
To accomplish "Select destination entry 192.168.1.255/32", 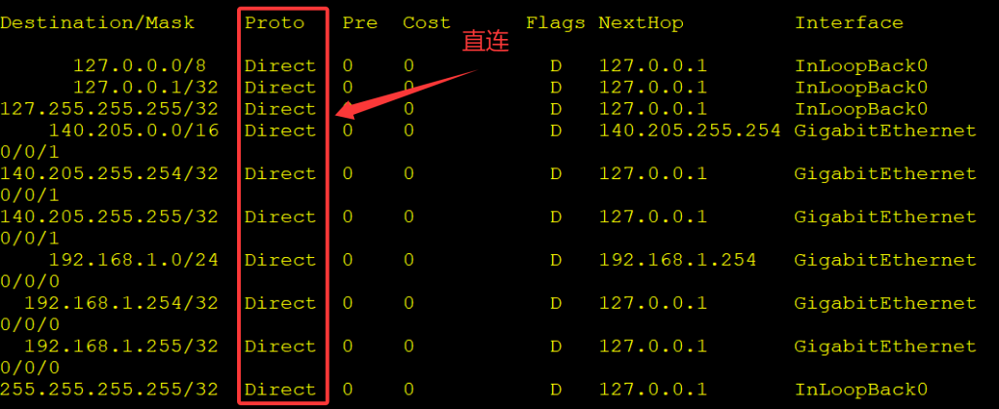I will (x=121, y=346).
